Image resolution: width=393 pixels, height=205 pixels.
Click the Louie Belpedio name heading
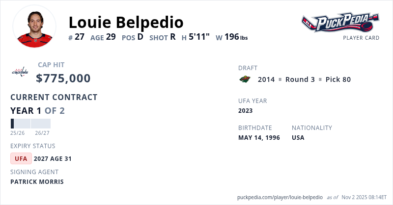coord(126,22)
